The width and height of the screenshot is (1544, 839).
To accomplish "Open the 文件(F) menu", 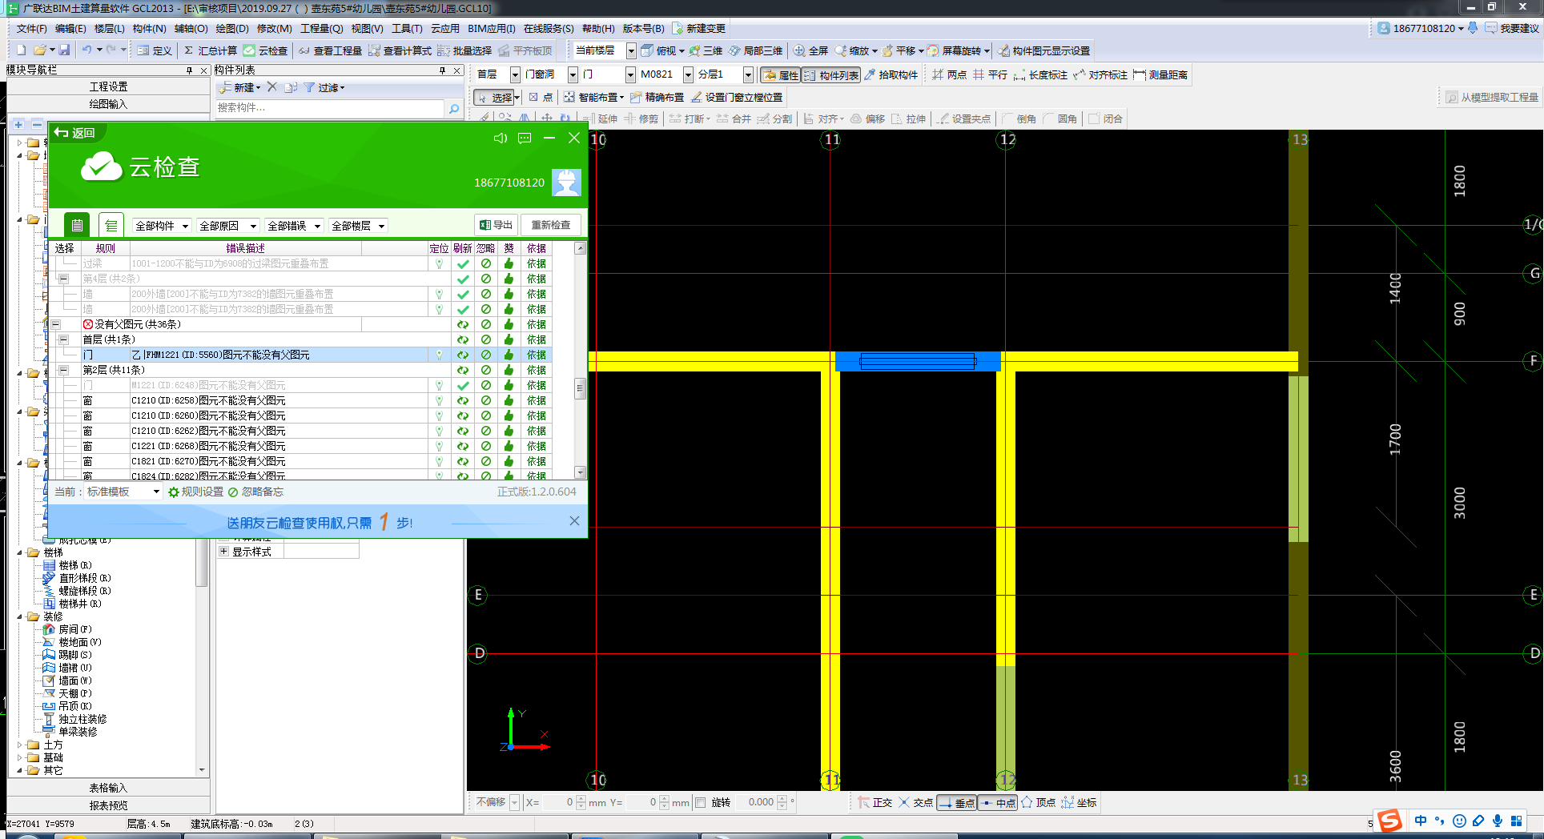I will click(32, 28).
